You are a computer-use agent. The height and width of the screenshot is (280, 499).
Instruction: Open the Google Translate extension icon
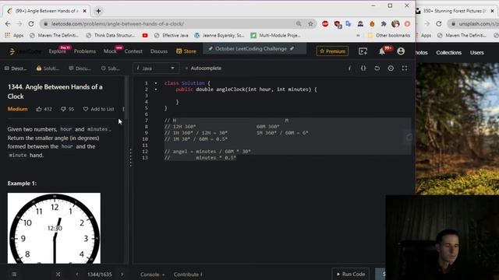(349, 24)
